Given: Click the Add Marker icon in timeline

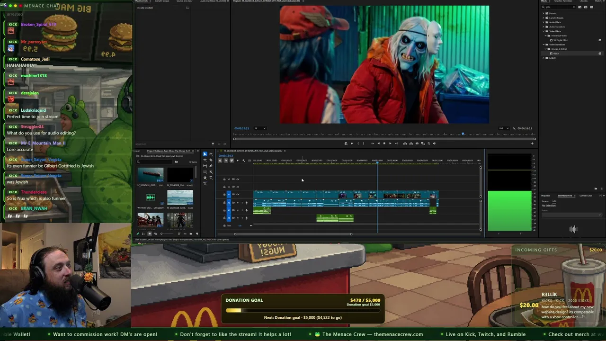Looking at the screenshot, I should click(x=238, y=161).
